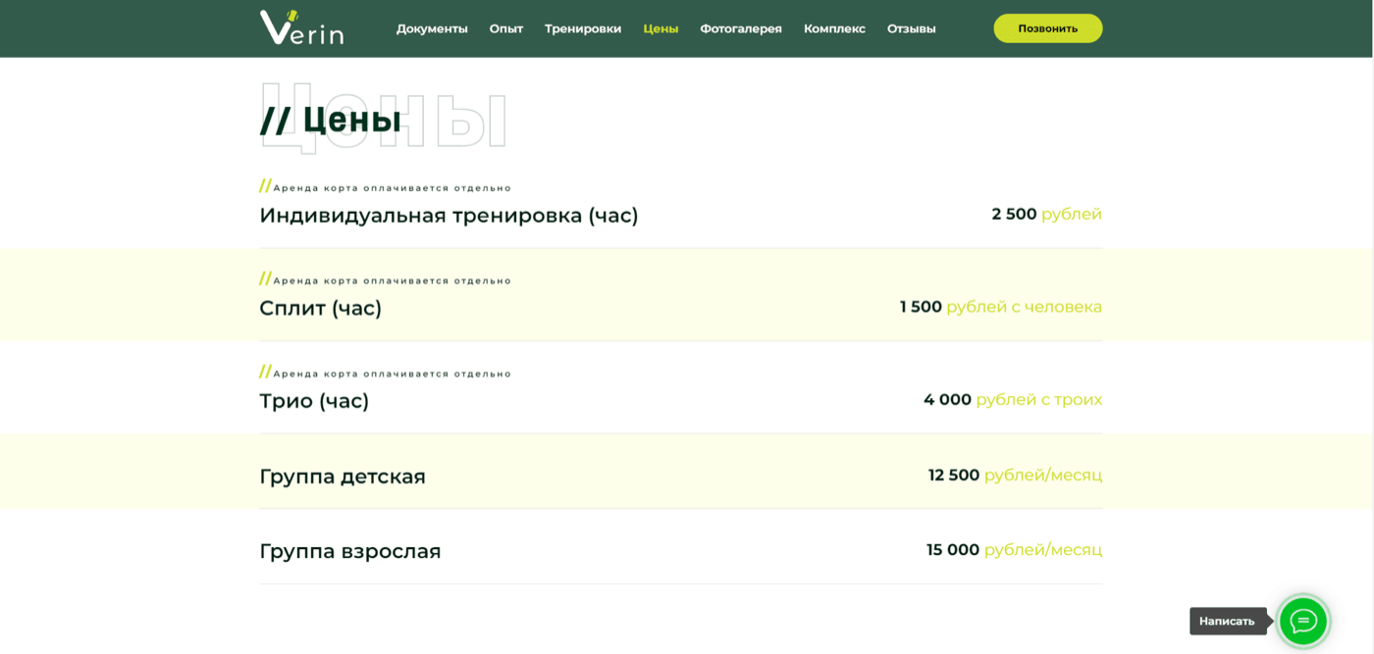1374x654 pixels.
Task: Navigate to Комплекс
Action: tap(834, 28)
